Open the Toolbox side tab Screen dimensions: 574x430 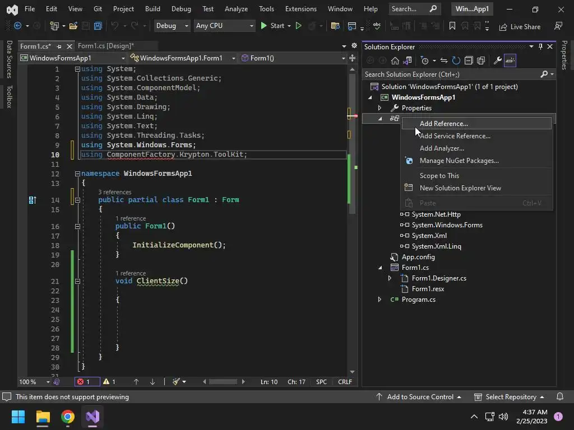pos(9,97)
